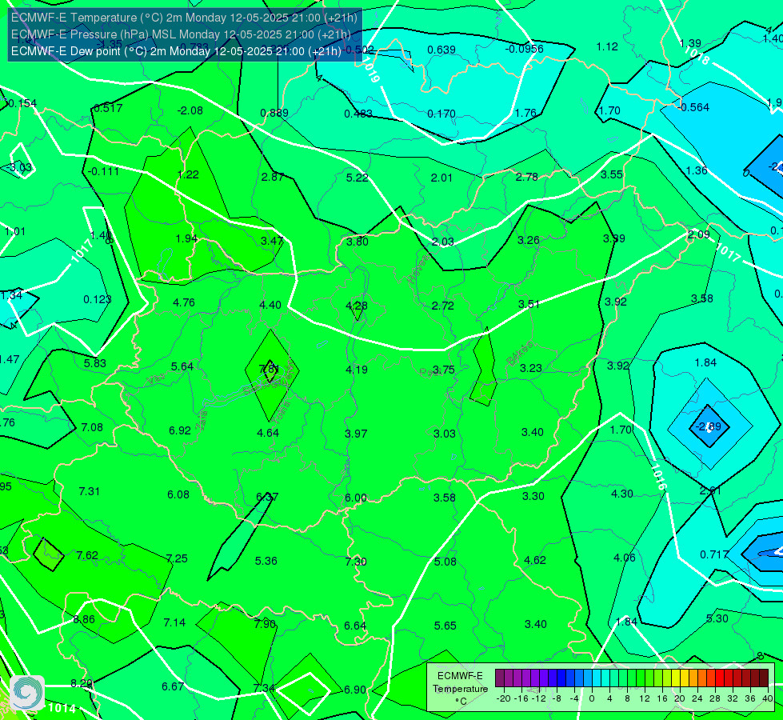
Task: Click the 5.83 grid value
Action: click(95, 363)
